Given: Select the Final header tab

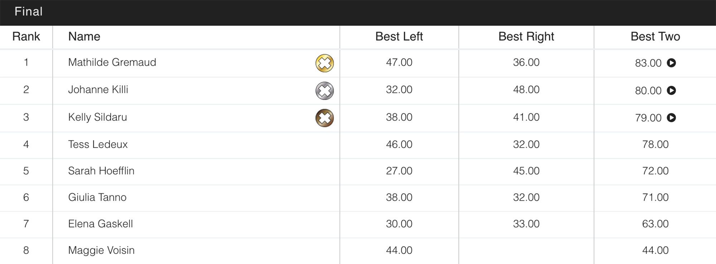Looking at the screenshot, I should (29, 12).
